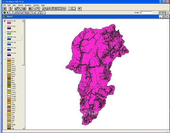Screen dimensions: 170x133
Task: Check the 366.123.shp theme checkbox
Action: pyautogui.click(x=5, y=42)
